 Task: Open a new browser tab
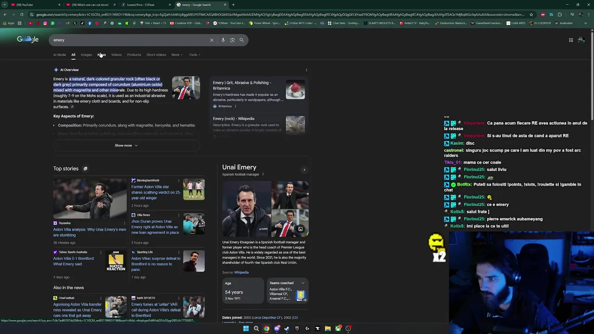pos(233,5)
